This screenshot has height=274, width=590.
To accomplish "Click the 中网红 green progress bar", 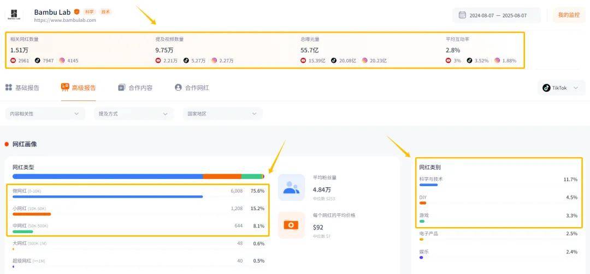I will pyautogui.click(x=22, y=231).
